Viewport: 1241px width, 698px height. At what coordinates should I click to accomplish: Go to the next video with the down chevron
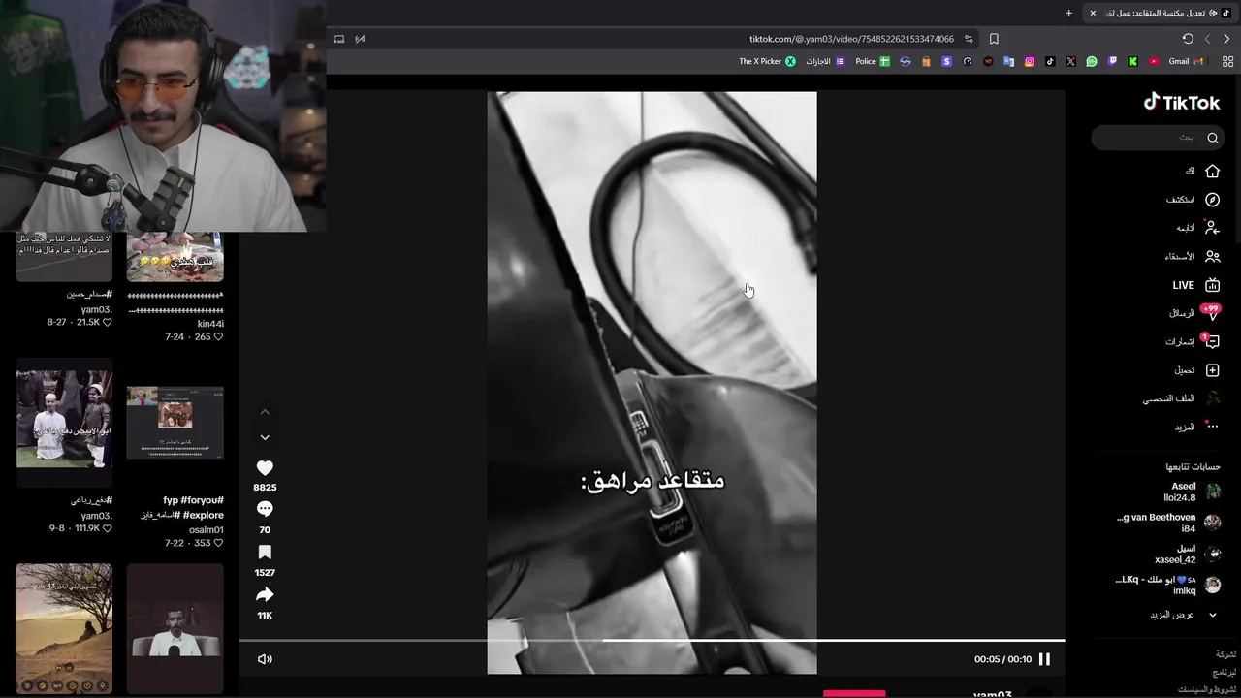[x=265, y=437]
